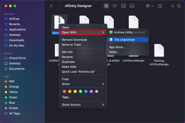Expand the Share submenu
The image size is (185, 123).
[83, 84]
